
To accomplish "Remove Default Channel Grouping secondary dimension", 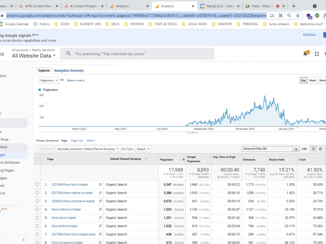I will (x=146, y=159).
